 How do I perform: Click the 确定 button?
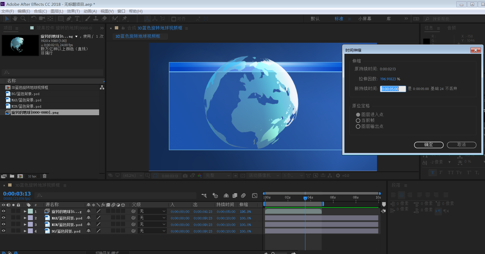click(x=429, y=145)
